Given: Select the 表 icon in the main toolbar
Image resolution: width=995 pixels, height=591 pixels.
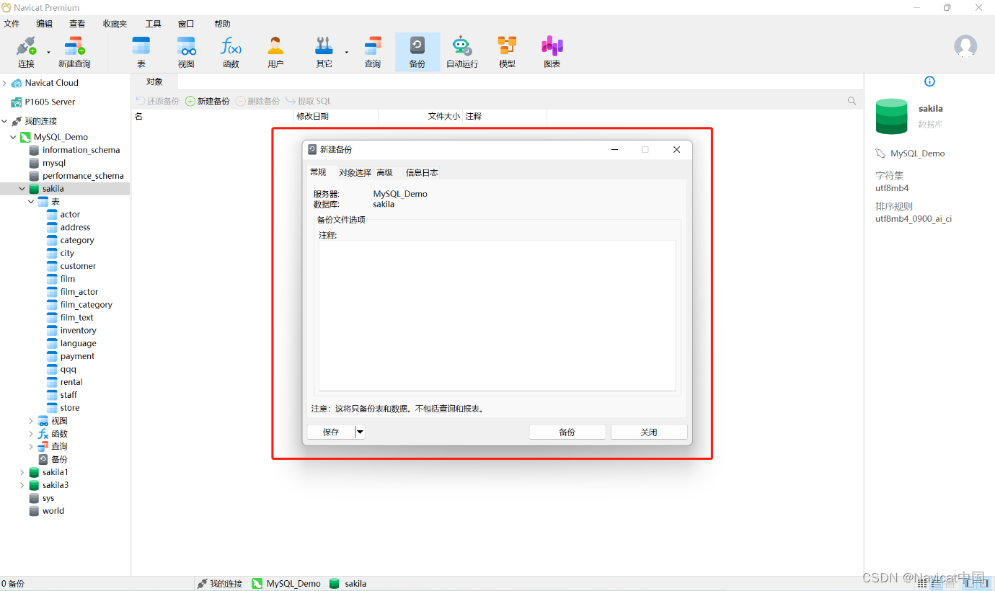Looking at the screenshot, I should coord(141,52).
